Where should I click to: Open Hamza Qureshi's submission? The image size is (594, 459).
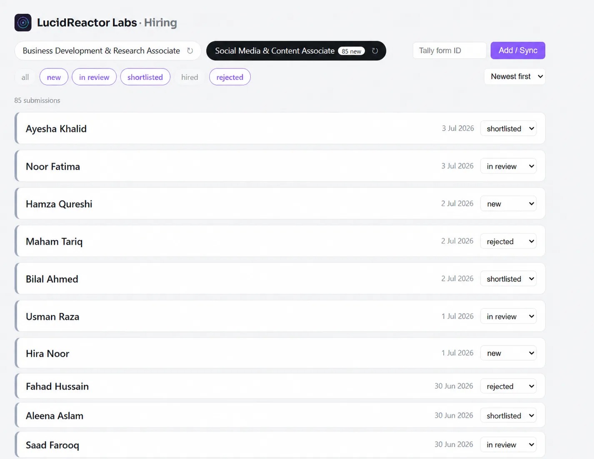[280, 203]
